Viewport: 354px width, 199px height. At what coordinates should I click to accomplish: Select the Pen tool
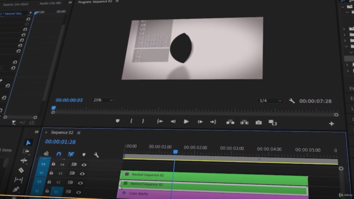15,190
